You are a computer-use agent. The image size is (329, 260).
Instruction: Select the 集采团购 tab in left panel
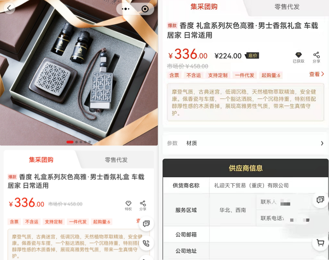(41, 160)
